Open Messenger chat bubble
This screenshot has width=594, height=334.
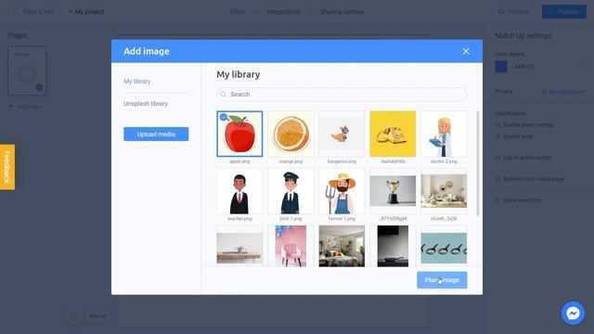573,314
